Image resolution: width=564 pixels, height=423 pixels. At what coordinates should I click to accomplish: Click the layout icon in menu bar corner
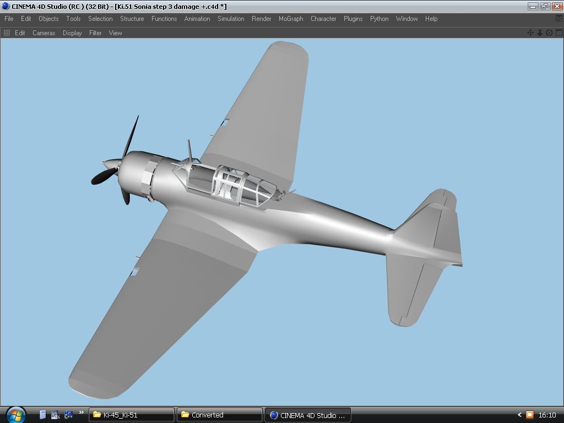coord(558,19)
